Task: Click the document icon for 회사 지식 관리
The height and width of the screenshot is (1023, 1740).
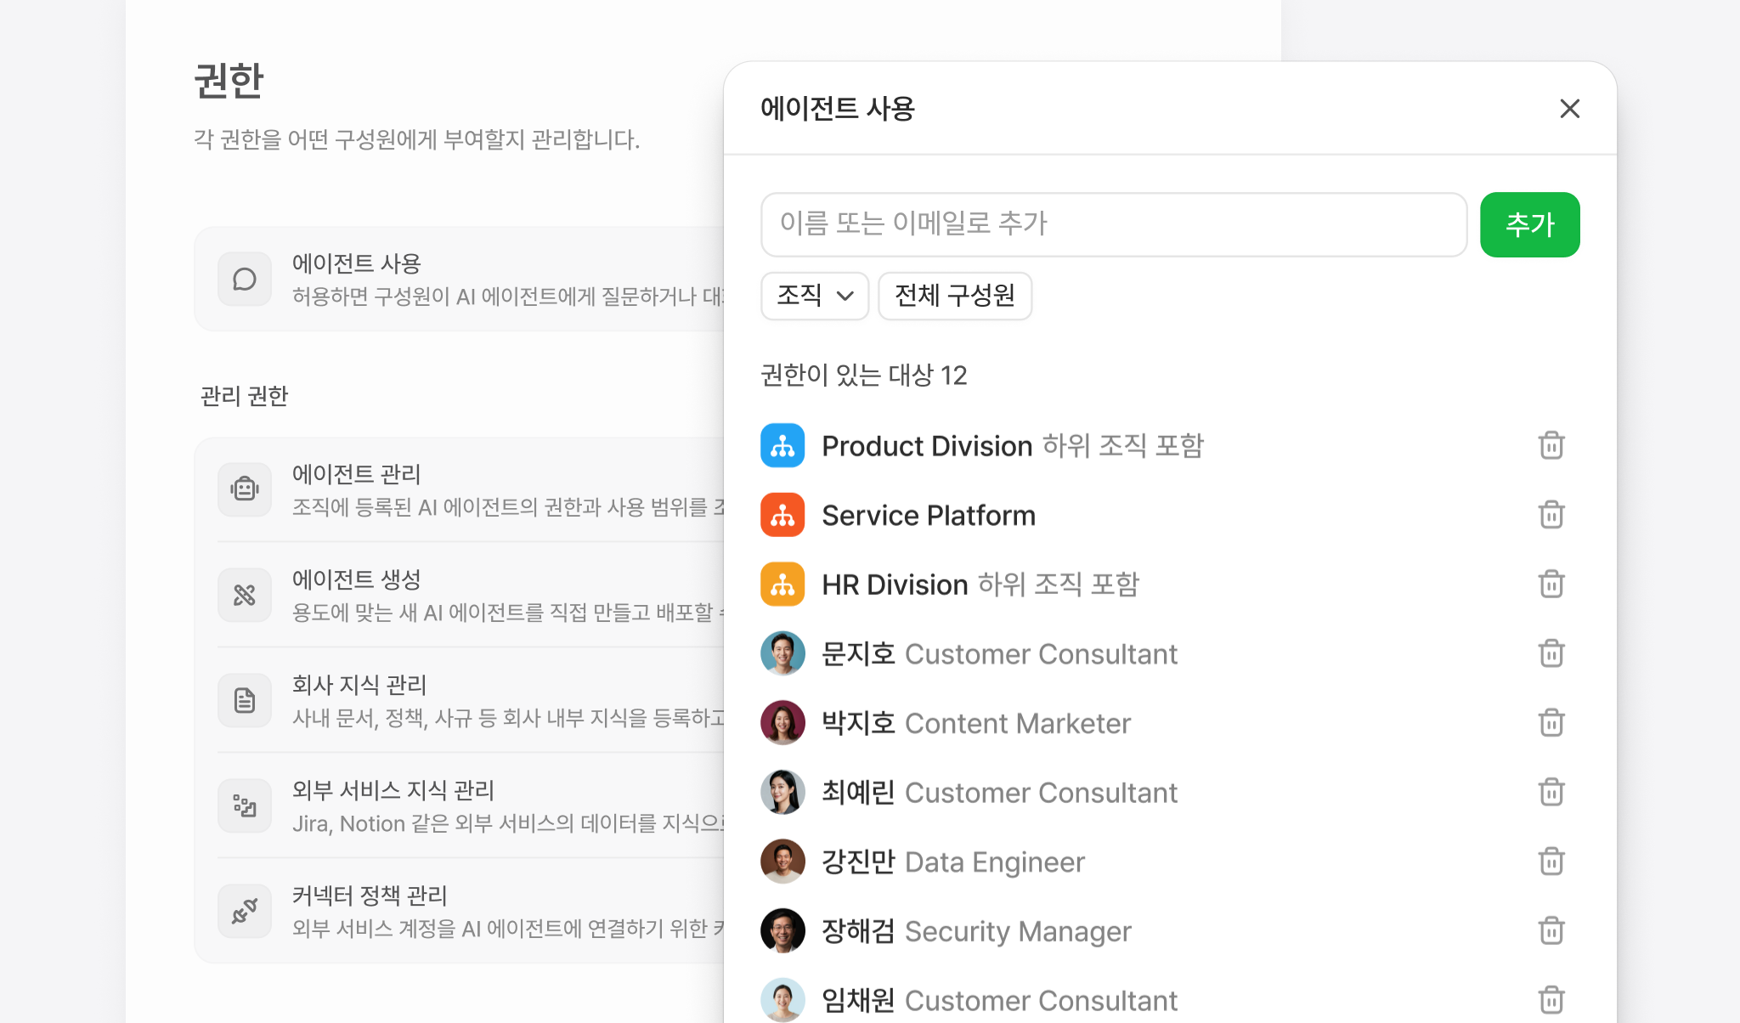Action: (245, 700)
